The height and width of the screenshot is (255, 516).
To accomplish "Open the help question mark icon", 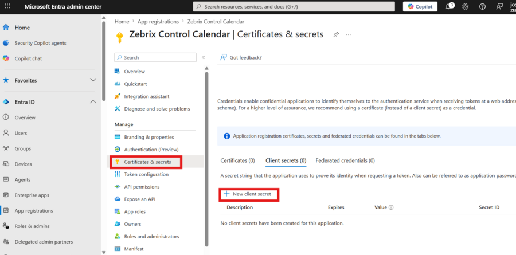I will [x=482, y=6].
